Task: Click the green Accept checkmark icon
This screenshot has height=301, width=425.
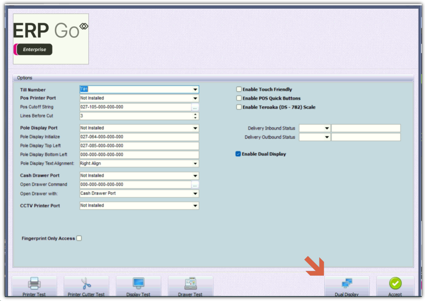Action: 395,283
